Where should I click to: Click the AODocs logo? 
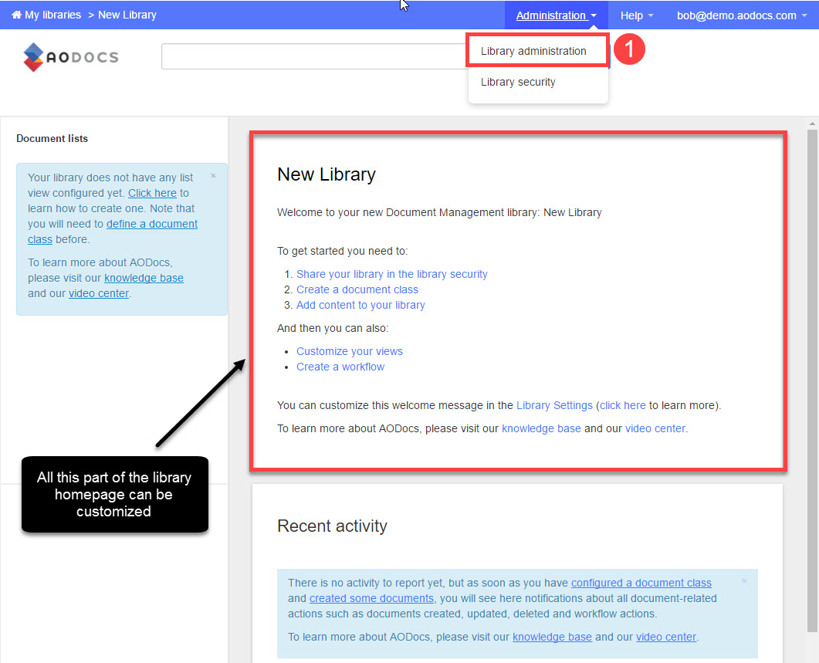coord(71,57)
